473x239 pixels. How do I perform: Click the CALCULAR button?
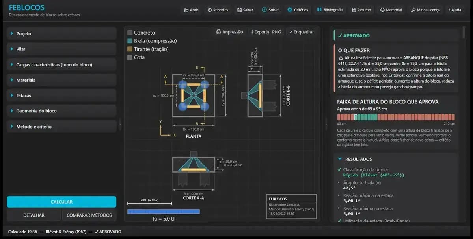(61, 202)
